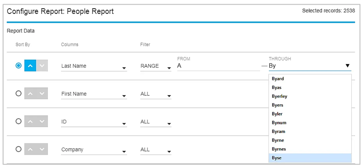Click the FROM input field containing A
363x167 pixels.
(x=218, y=66)
